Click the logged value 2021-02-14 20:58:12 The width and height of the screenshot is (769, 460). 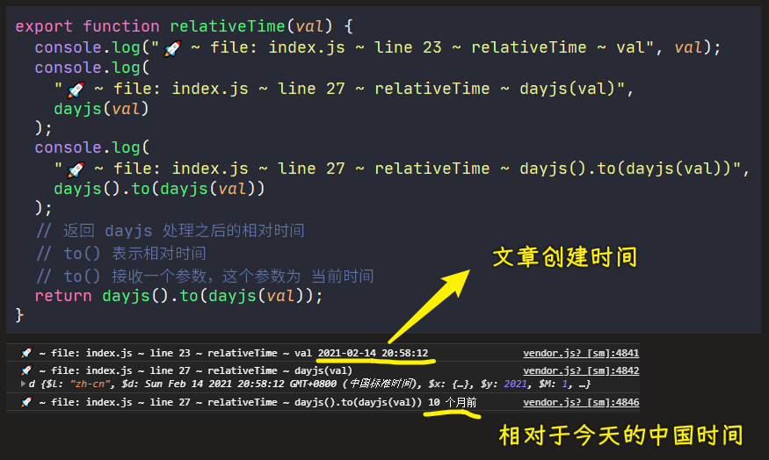(x=373, y=353)
